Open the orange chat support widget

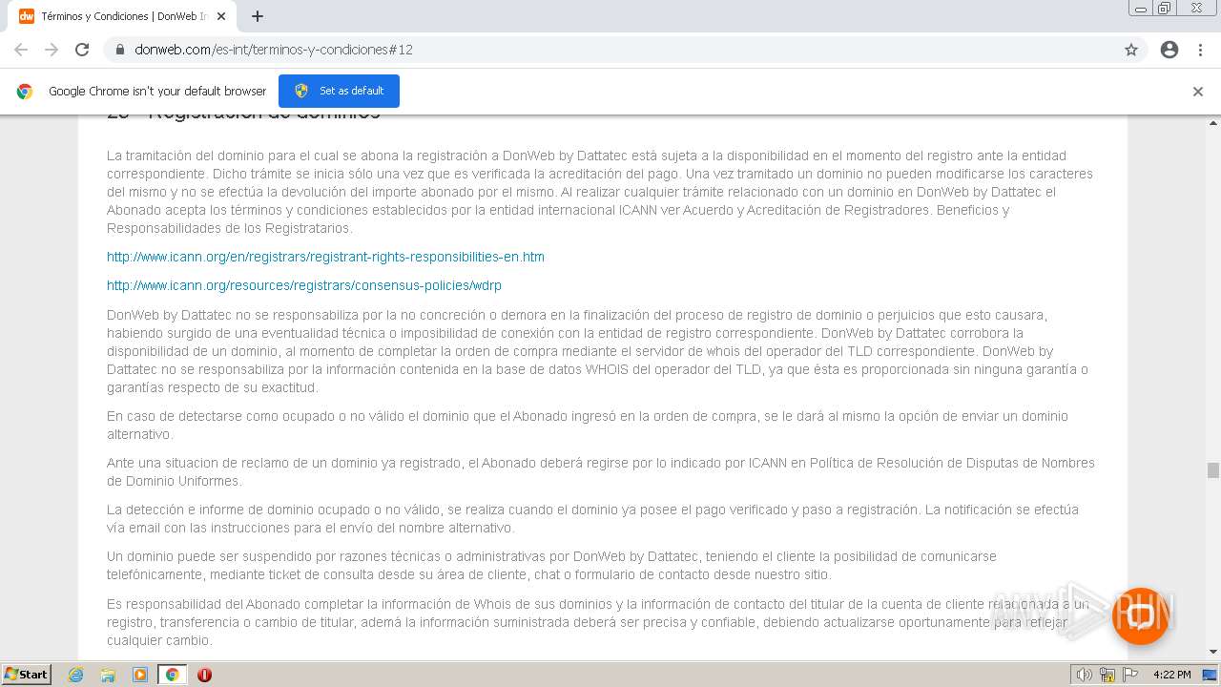point(1140,615)
